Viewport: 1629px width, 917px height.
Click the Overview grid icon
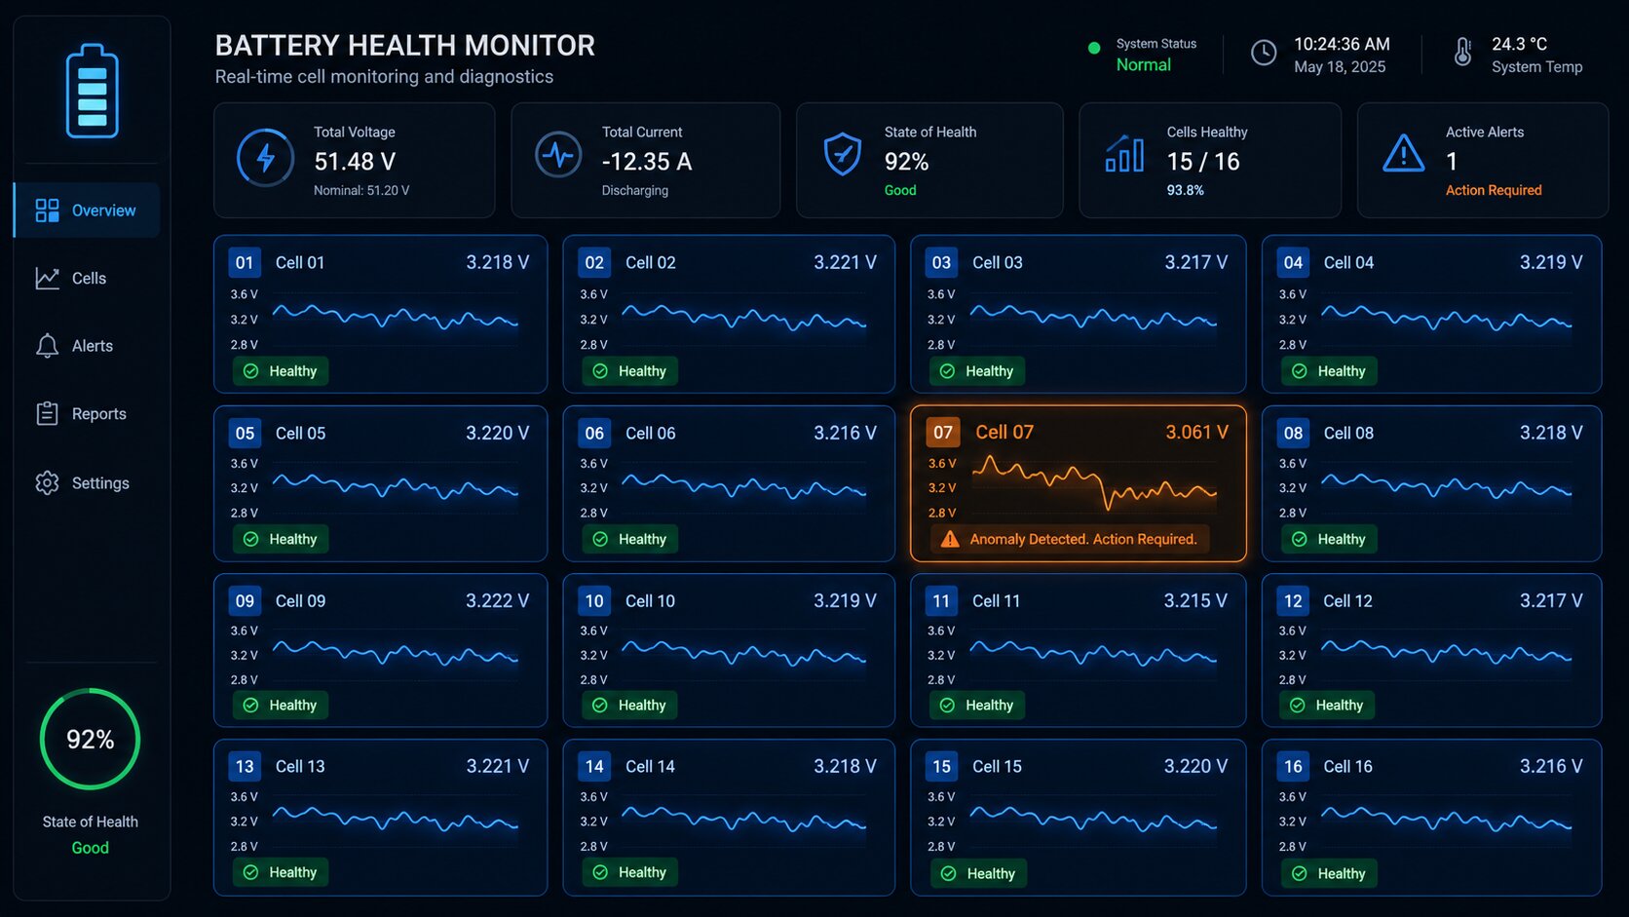[47, 210]
